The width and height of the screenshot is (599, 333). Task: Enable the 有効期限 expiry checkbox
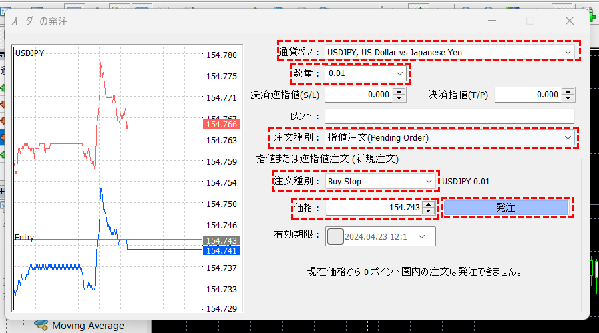tap(335, 236)
